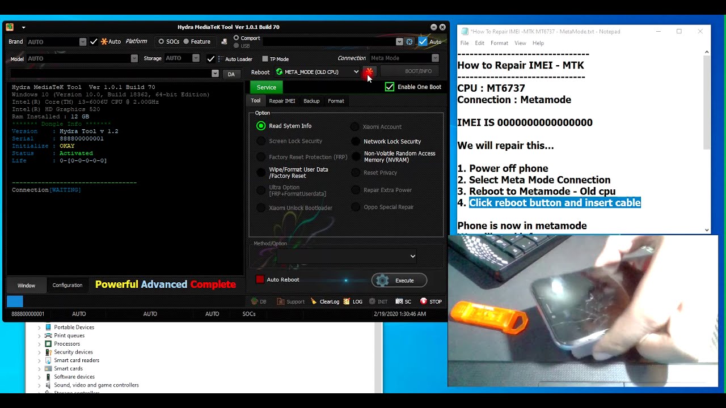Click the Notepad vertical scrollbar

pyautogui.click(x=707, y=141)
